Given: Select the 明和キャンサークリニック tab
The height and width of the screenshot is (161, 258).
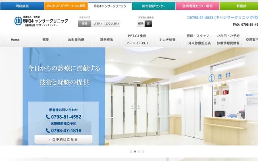Looking at the screenshot, I should pos(110,6).
